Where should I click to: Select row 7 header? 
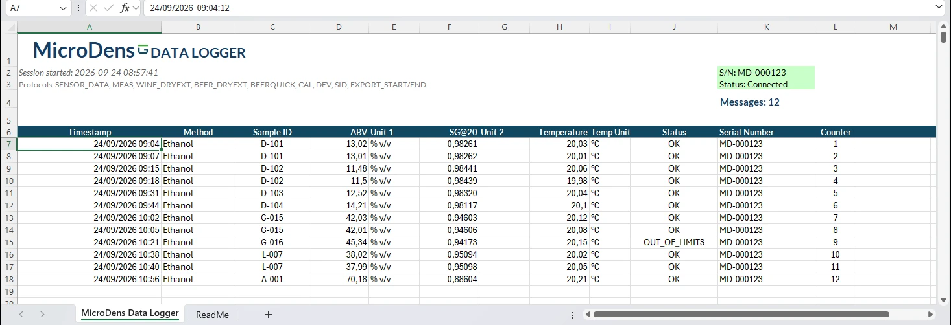[x=8, y=144]
